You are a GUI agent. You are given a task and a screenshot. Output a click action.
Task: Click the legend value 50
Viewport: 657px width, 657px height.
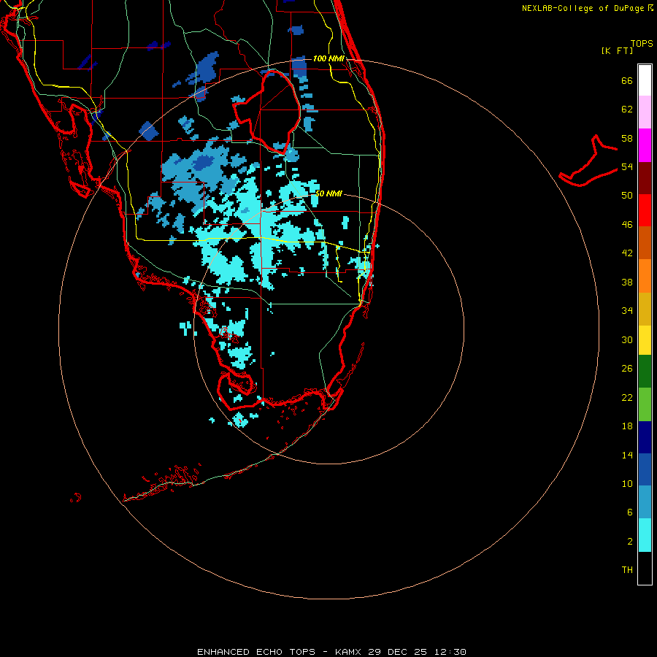pyautogui.click(x=627, y=195)
